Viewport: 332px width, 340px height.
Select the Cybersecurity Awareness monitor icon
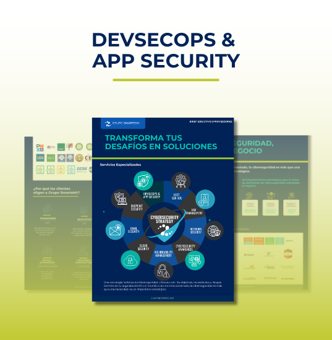[x=195, y=260]
